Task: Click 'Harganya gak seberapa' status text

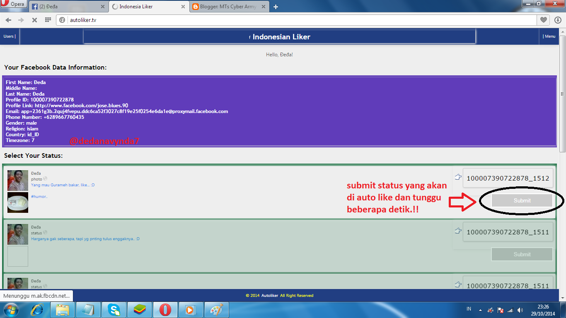Action: (85, 239)
